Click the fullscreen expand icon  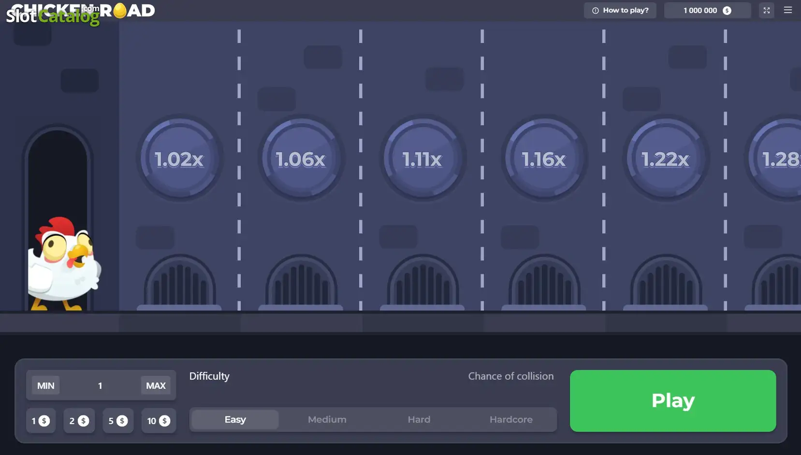coord(766,10)
